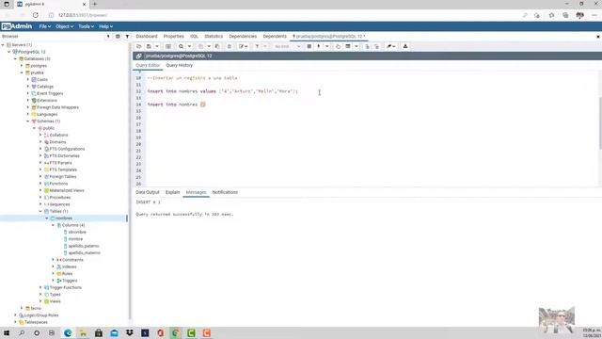Select the Query Editor tab
Viewport: 602px width, 339px height.
pos(148,65)
